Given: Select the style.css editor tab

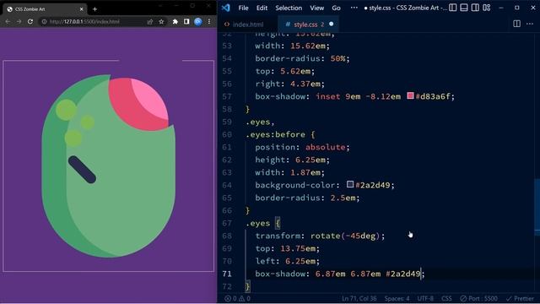Looking at the screenshot, I should [x=305, y=24].
